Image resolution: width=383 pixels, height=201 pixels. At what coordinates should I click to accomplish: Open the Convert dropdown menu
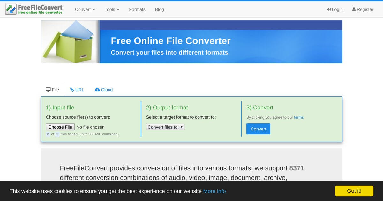click(x=85, y=9)
